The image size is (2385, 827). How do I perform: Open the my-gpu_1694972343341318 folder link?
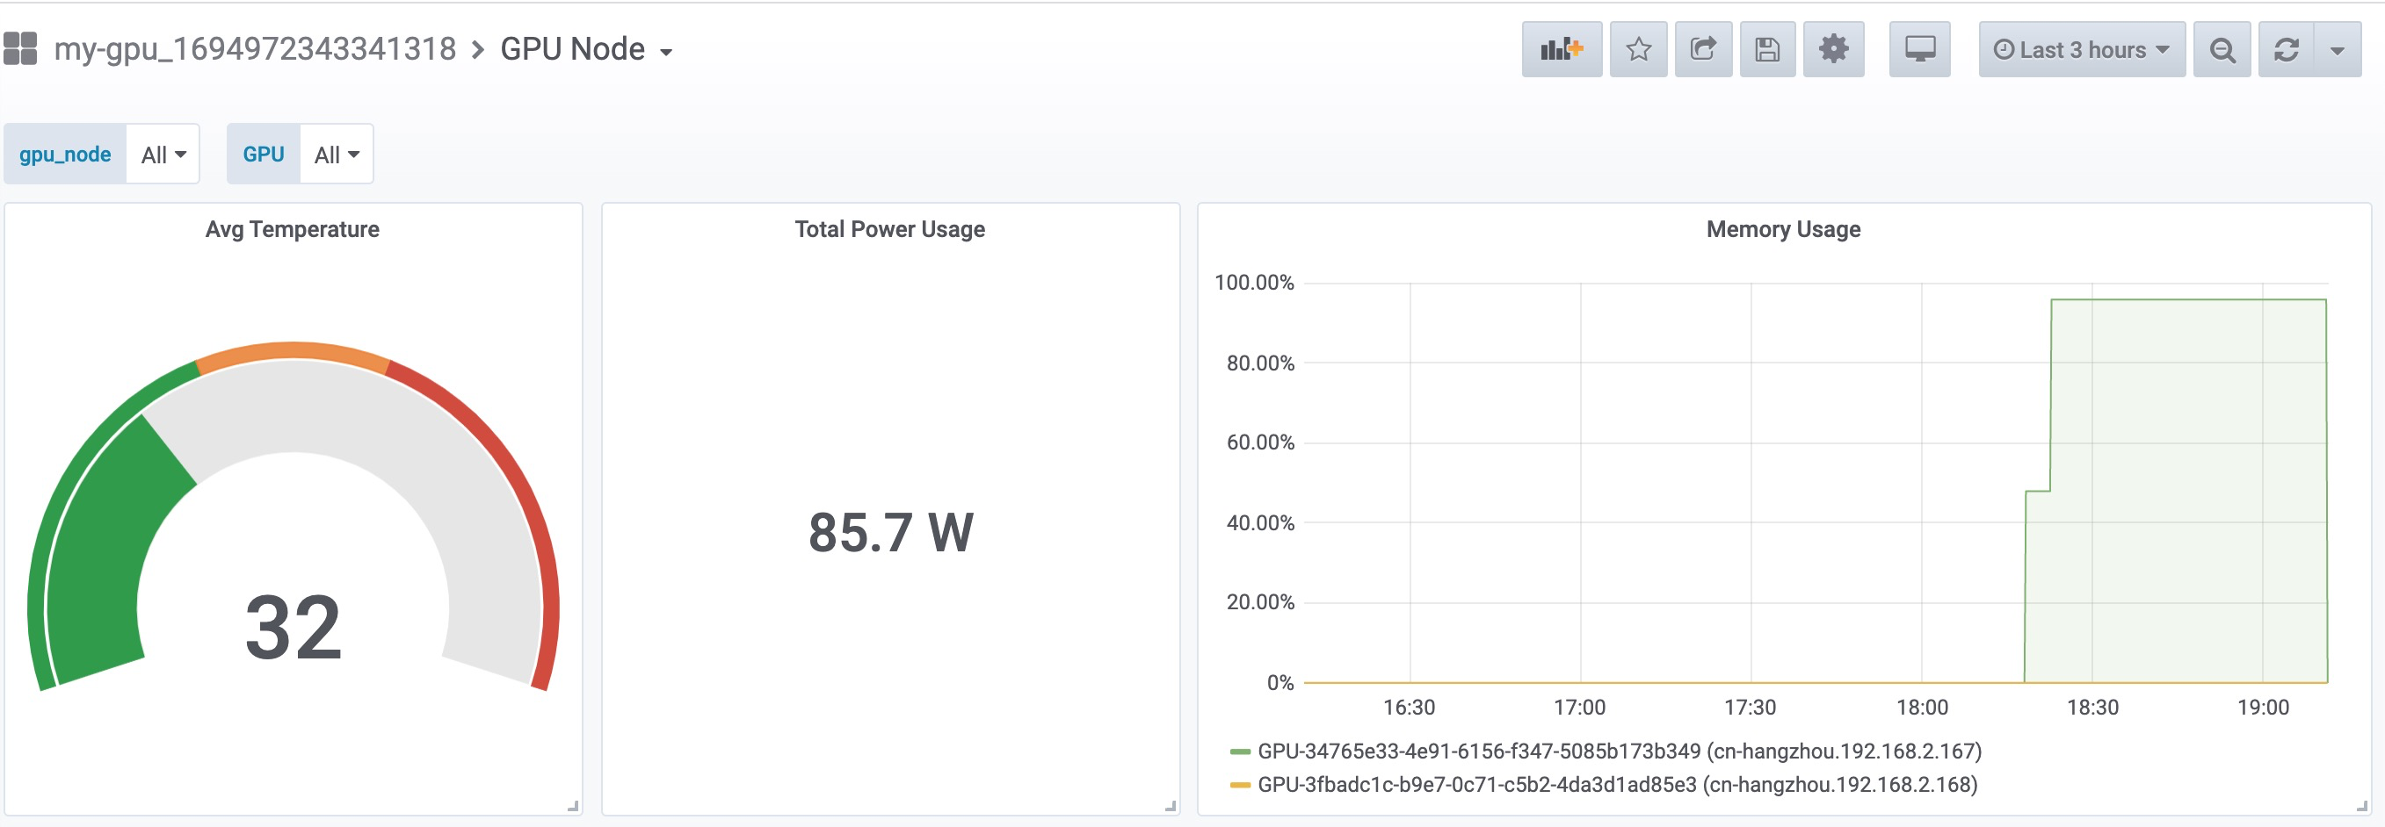pos(255,49)
